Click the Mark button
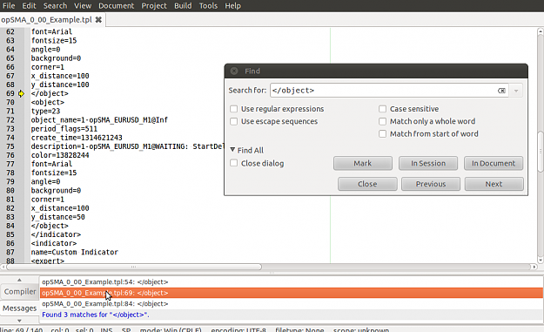 coord(363,163)
